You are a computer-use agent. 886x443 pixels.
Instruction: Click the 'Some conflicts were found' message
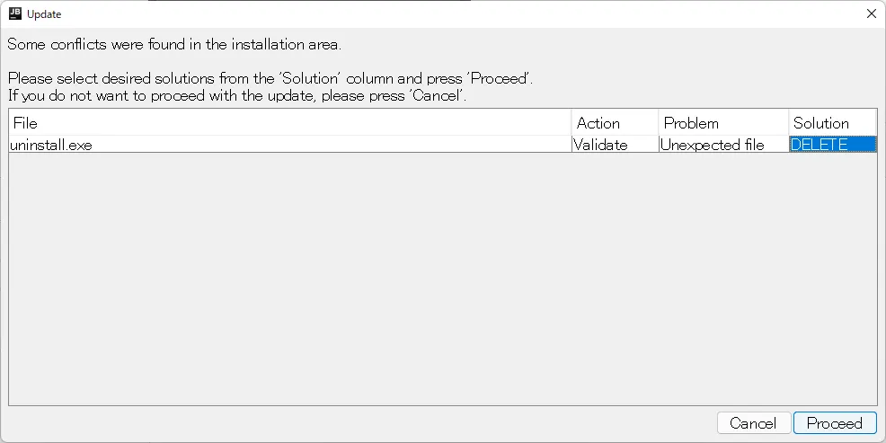coord(174,44)
